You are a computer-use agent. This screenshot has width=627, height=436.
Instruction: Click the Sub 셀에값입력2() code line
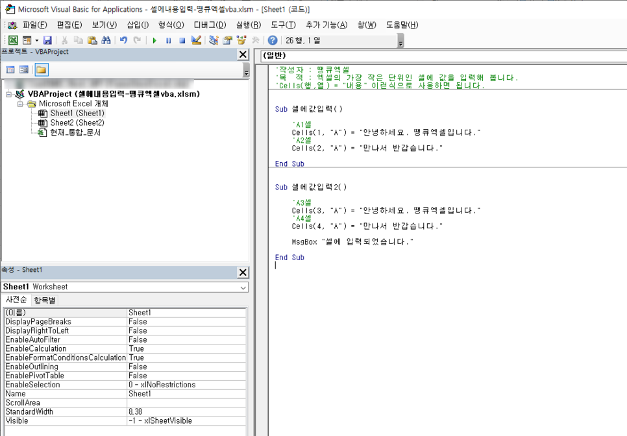(x=311, y=187)
